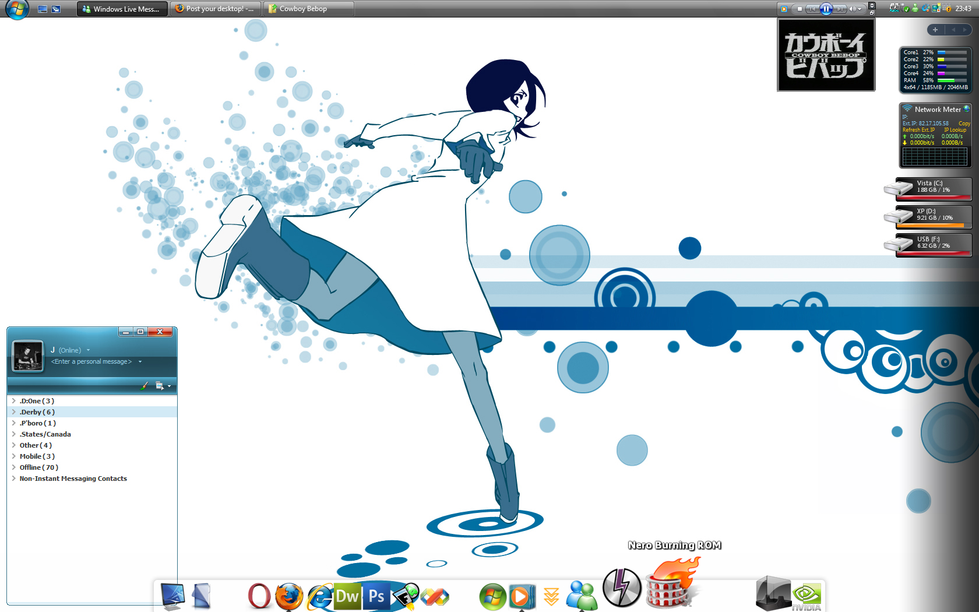This screenshot has height=612, width=979.
Task: Click Refresh Ext. IP in Network Meter
Action: [x=918, y=130]
